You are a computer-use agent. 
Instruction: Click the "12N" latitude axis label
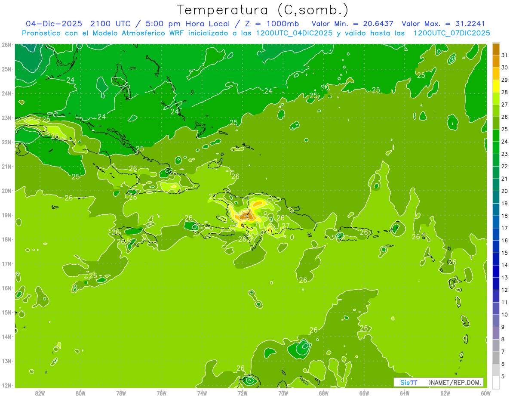[6, 386]
